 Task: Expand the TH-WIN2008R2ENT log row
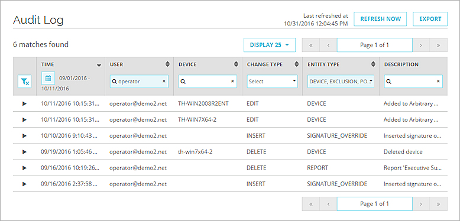click(25, 103)
